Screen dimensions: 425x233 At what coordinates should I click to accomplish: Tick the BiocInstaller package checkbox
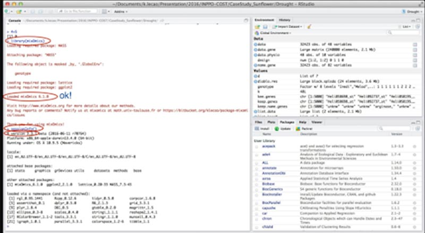point(257,195)
